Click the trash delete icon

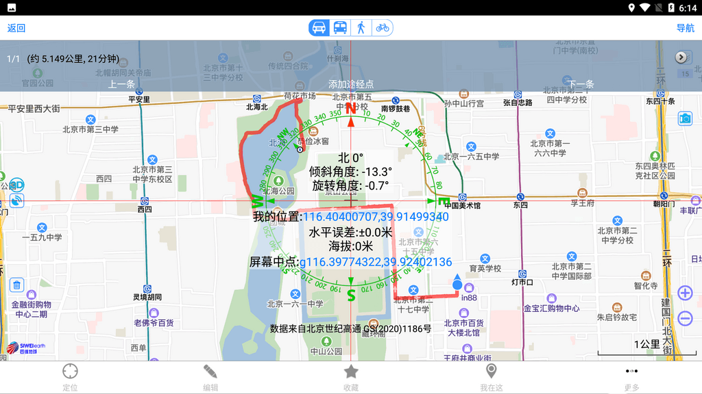(x=16, y=285)
